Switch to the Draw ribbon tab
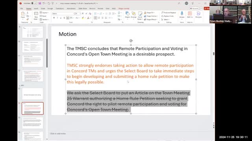252x141 pixels. 43,9
